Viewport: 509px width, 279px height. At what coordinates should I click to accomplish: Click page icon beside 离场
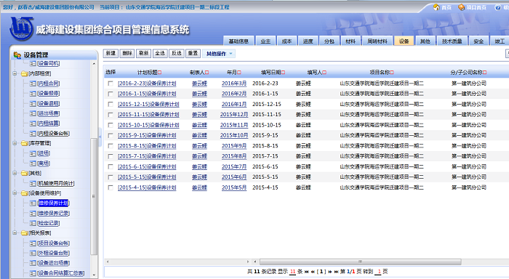pos(33,163)
